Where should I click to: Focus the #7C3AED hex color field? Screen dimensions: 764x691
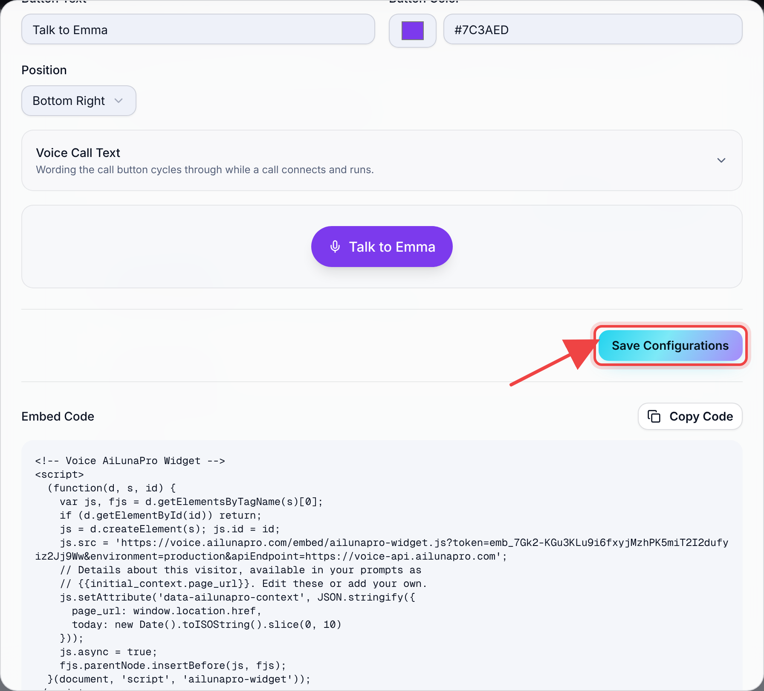pos(593,29)
